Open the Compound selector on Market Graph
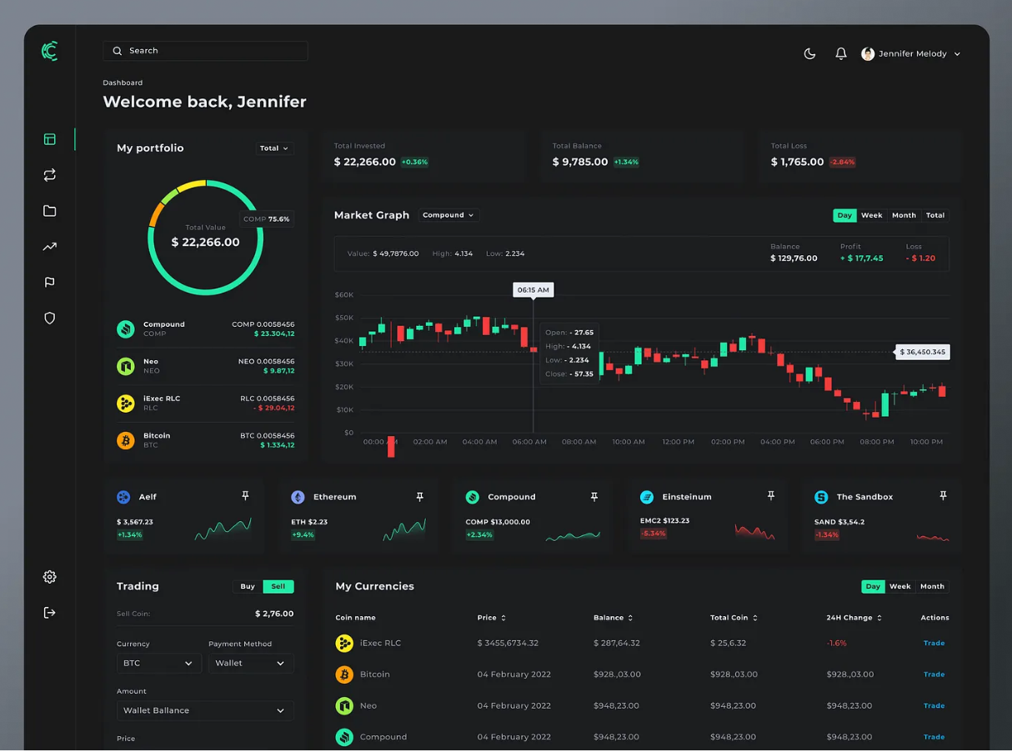 [x=448, y=214]
